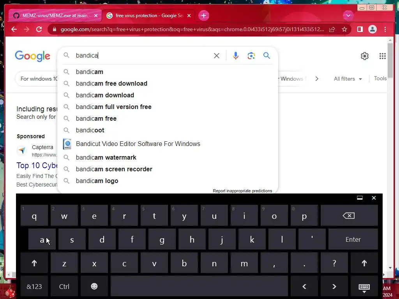Open the Chrome side panel icon
399x299 pixels.
(x=360, y=30)
